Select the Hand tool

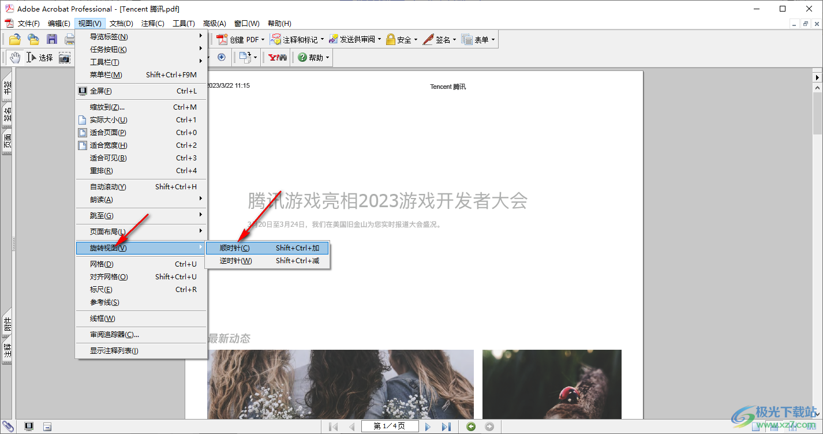(15, 57)
